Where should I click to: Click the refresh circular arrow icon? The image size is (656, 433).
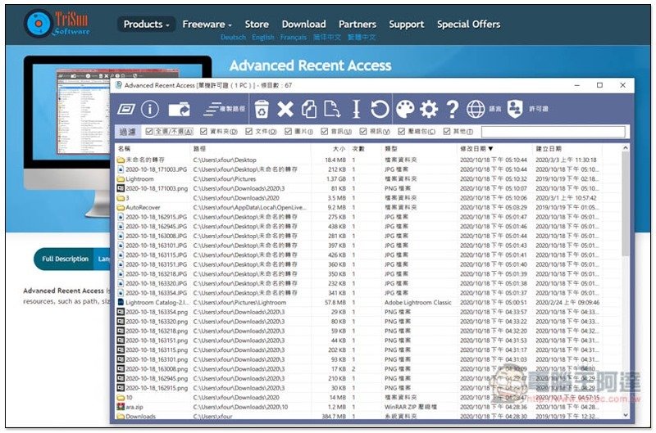[x=379, y=109]
